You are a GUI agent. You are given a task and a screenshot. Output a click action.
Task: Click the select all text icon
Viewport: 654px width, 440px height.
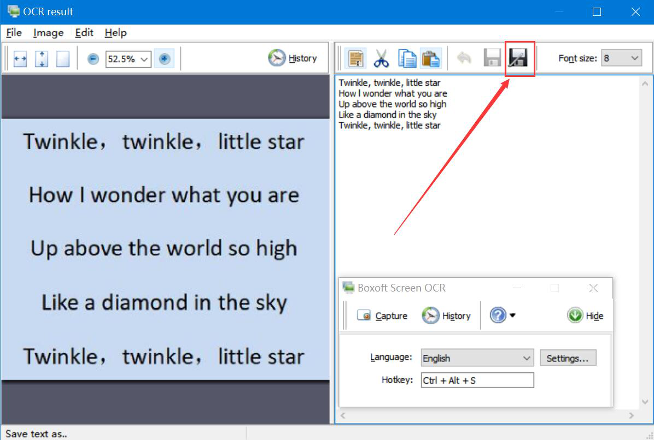point(356,58)
